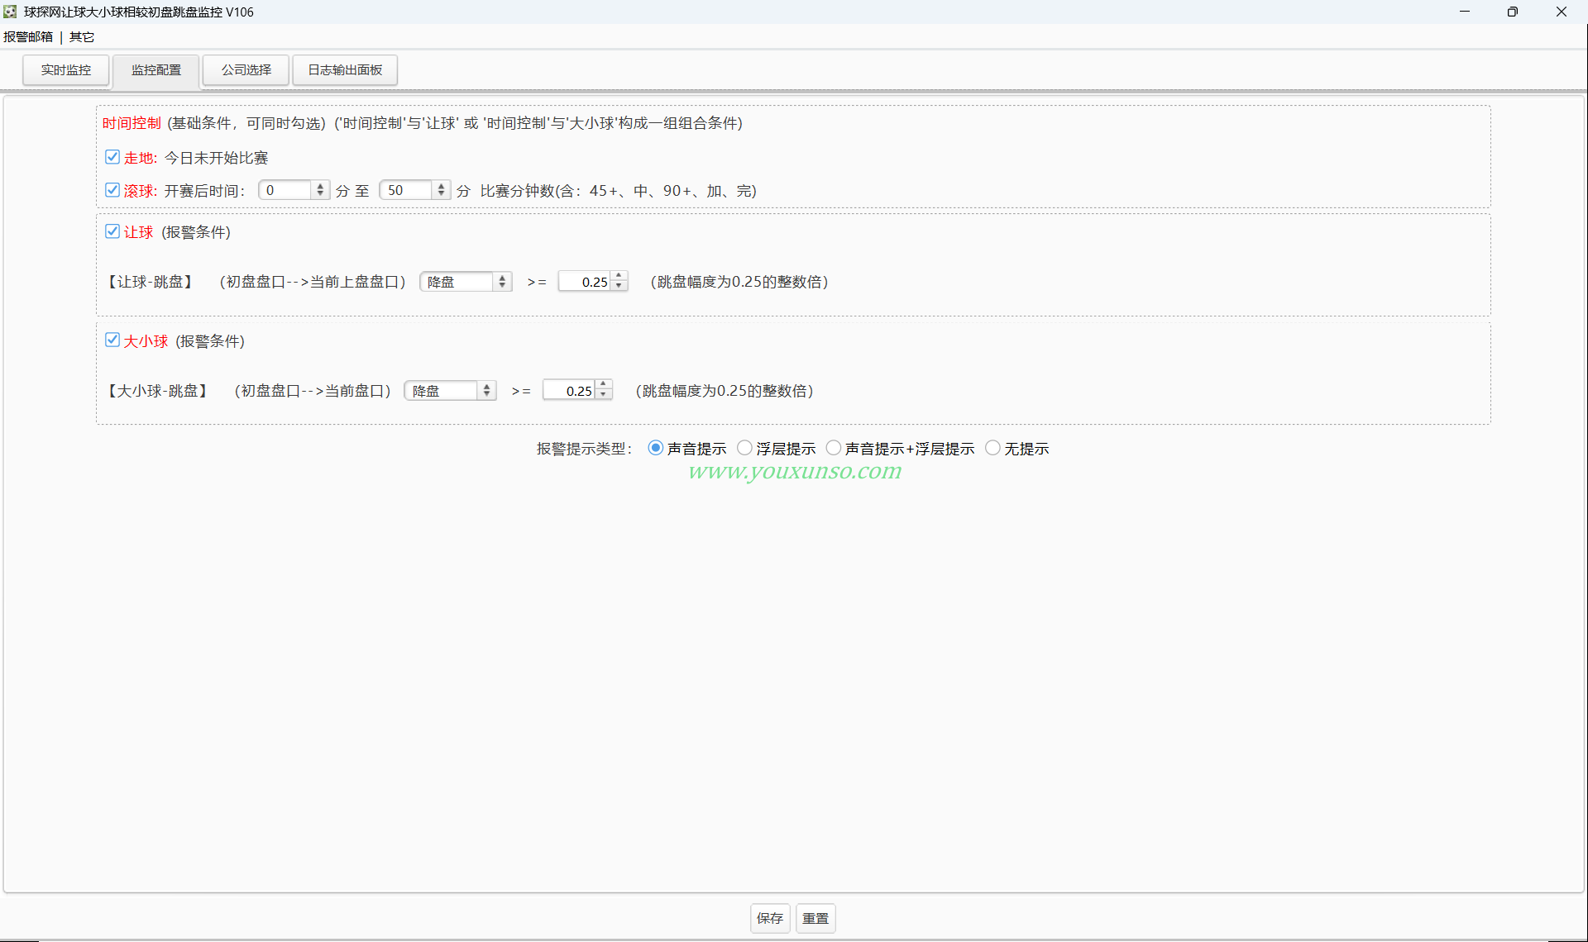Click the 【让球-跳盘】 label

click(149, 282)
